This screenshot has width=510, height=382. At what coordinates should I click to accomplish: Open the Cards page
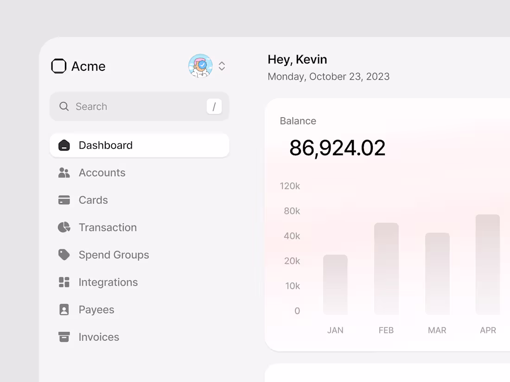[93, 200]
